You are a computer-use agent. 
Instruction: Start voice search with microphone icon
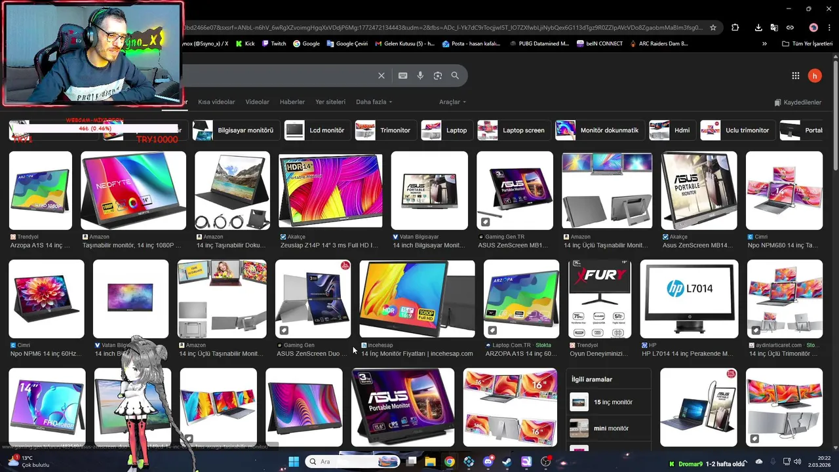pyautogui.click(x=420, y=75)
